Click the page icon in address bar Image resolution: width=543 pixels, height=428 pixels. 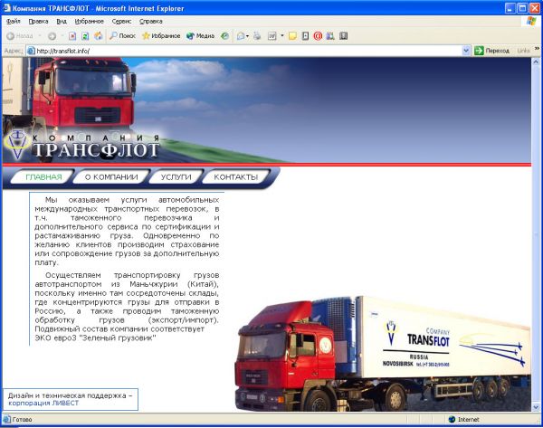pyautogui.click(x=31, y=51)
